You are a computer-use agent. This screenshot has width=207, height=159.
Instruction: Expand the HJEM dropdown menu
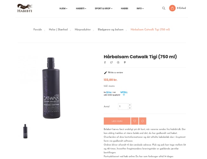click(63, 9)
